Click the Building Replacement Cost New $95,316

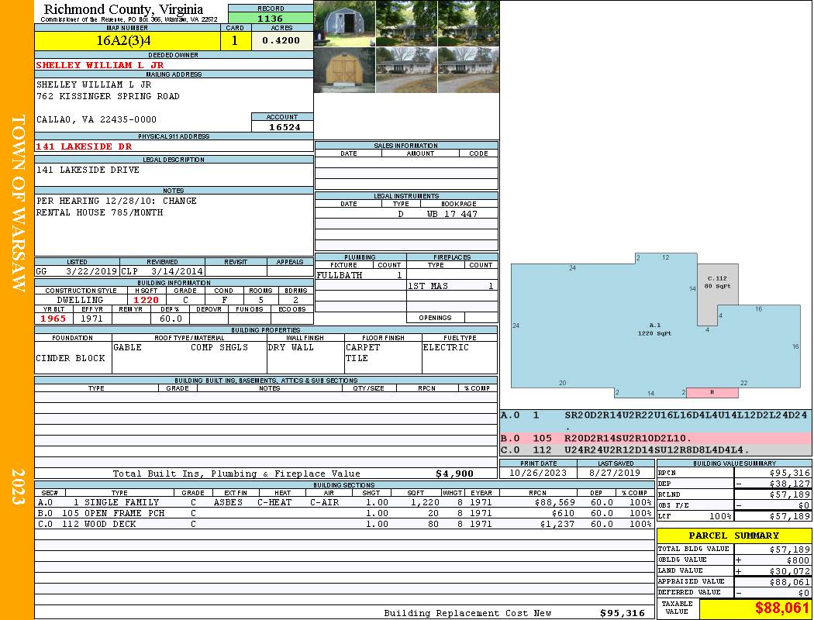pos(622,613)
